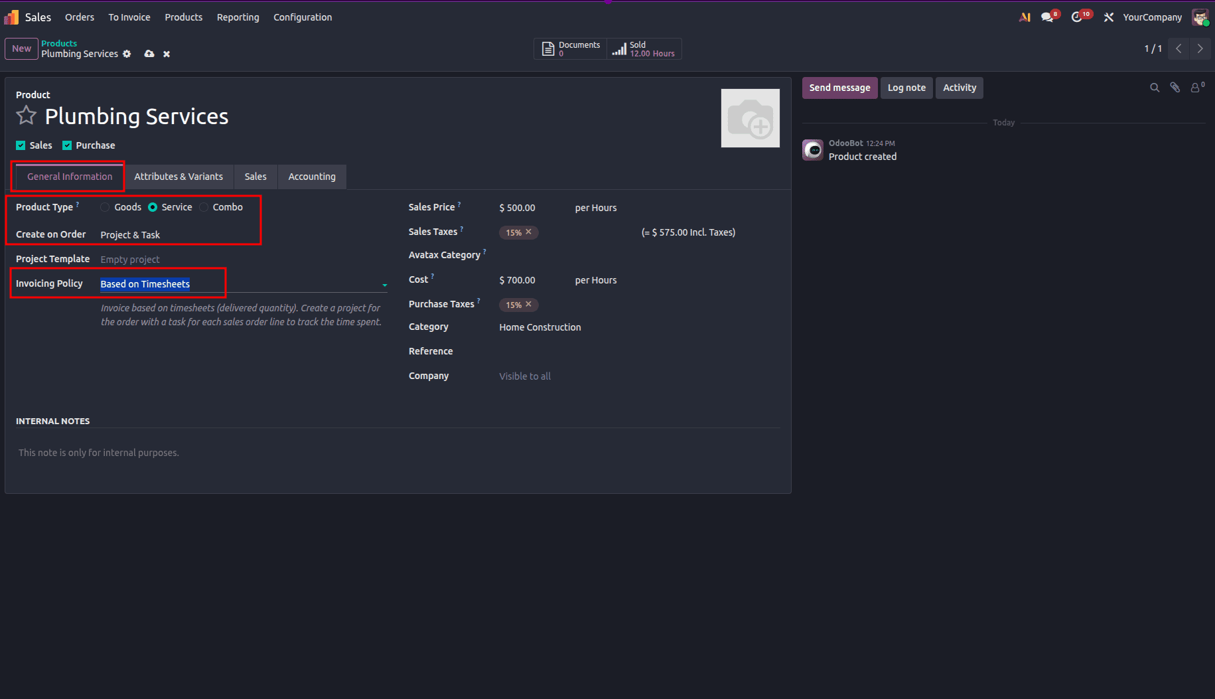Open the To Invoice menu

pos(129,17)
